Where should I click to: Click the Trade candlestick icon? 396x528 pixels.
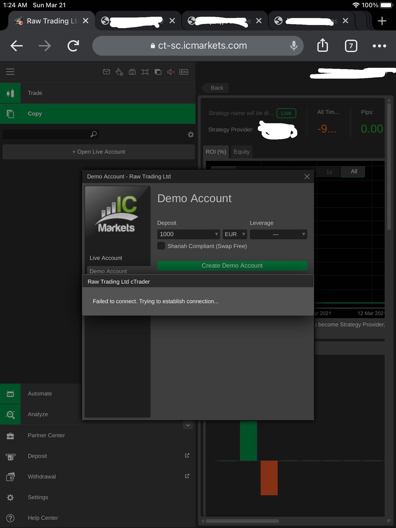(x=10, y=93)
